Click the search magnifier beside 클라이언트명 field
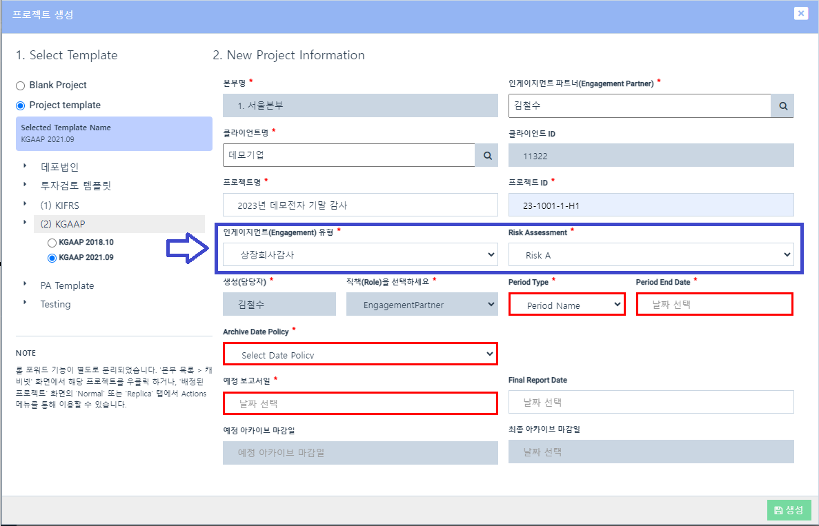 pos(486,155)
